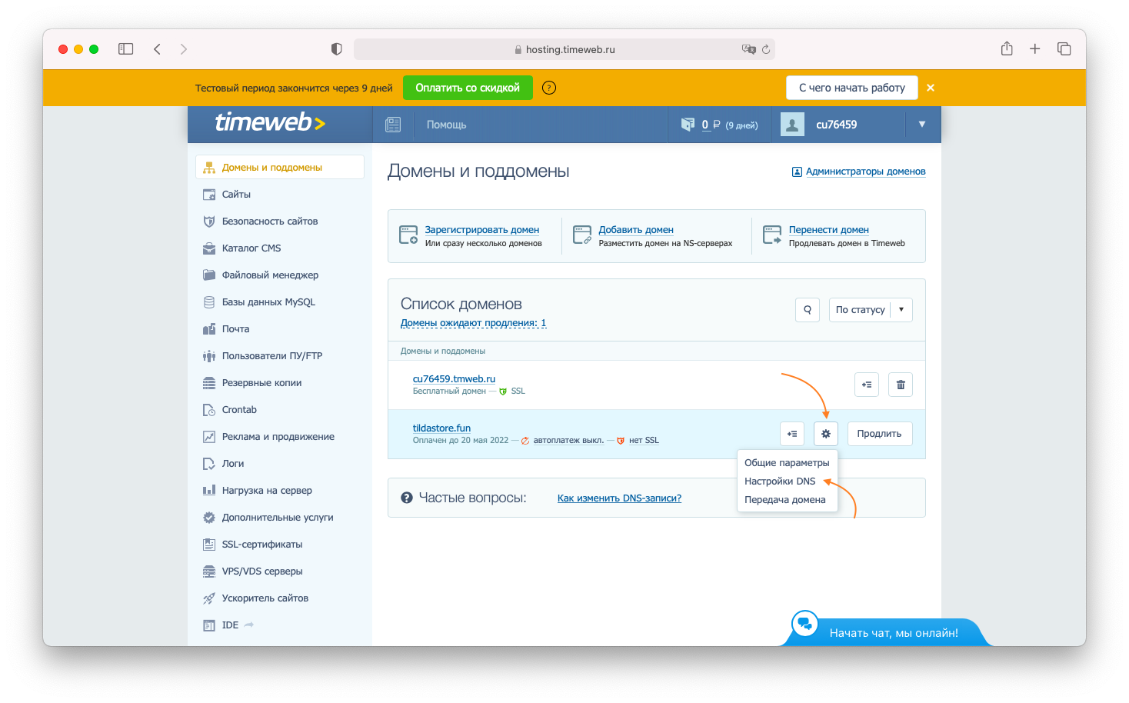The width and height of the screenshot is (1129, 703).
Task: Show Safari tab overview
Action: pos(1064,49)
